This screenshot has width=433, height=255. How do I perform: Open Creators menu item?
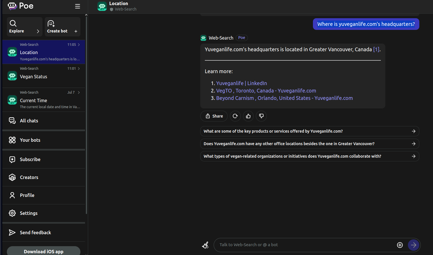[44, 177]
